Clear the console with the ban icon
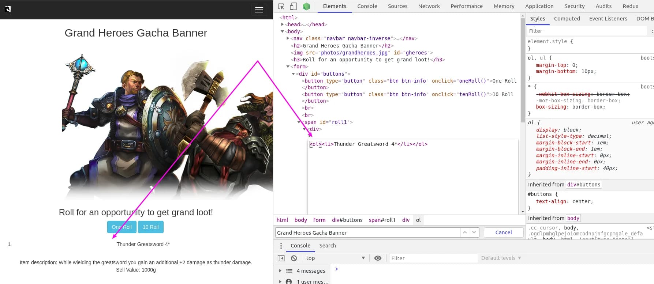 click(294, 258)
